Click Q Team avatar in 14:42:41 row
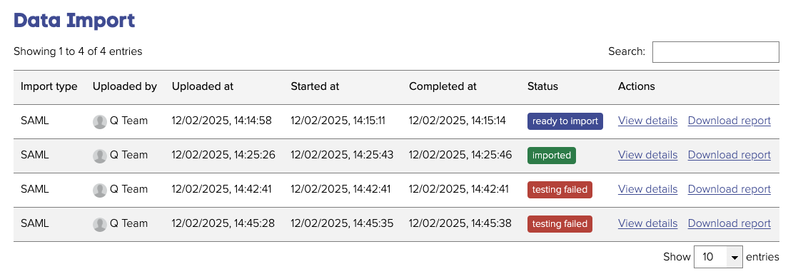Image resolution: width=793 pixels, height=279 pixels. (100, 190)
